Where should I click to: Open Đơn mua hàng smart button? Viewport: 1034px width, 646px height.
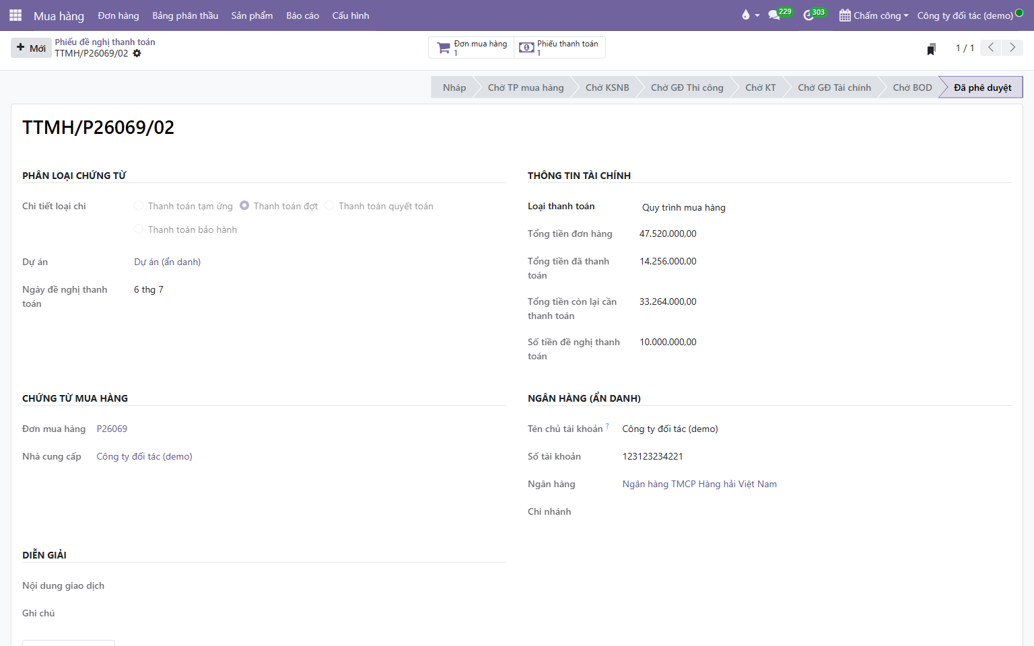pyautogui.click(x=471, y=48)
